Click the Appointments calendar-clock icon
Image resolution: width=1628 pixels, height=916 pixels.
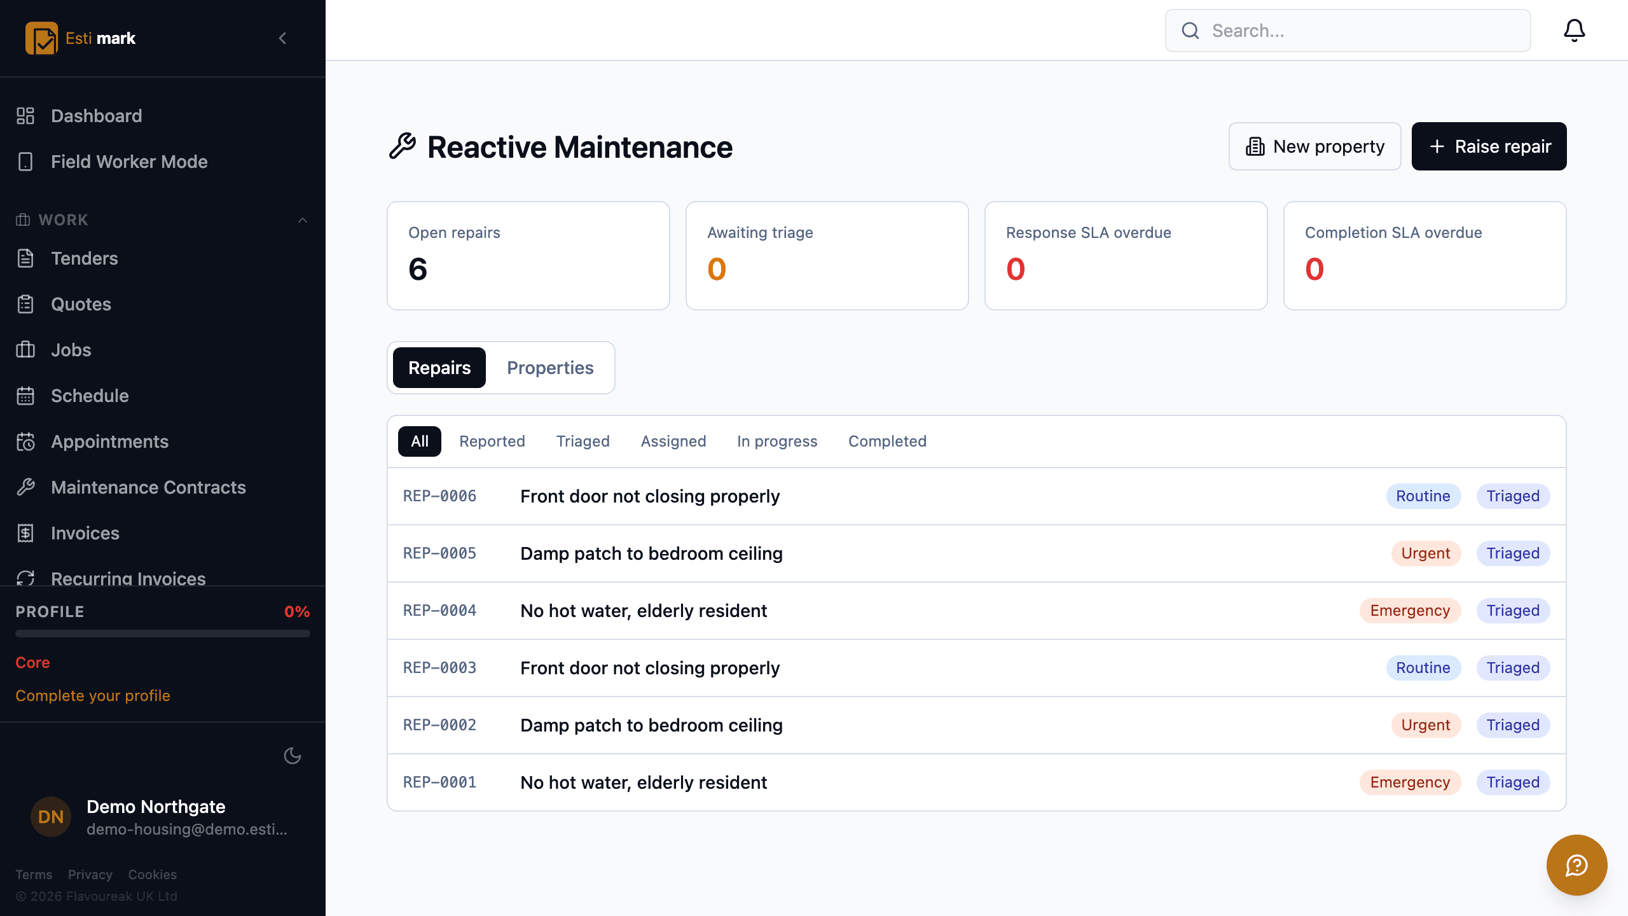pos(25,441)
